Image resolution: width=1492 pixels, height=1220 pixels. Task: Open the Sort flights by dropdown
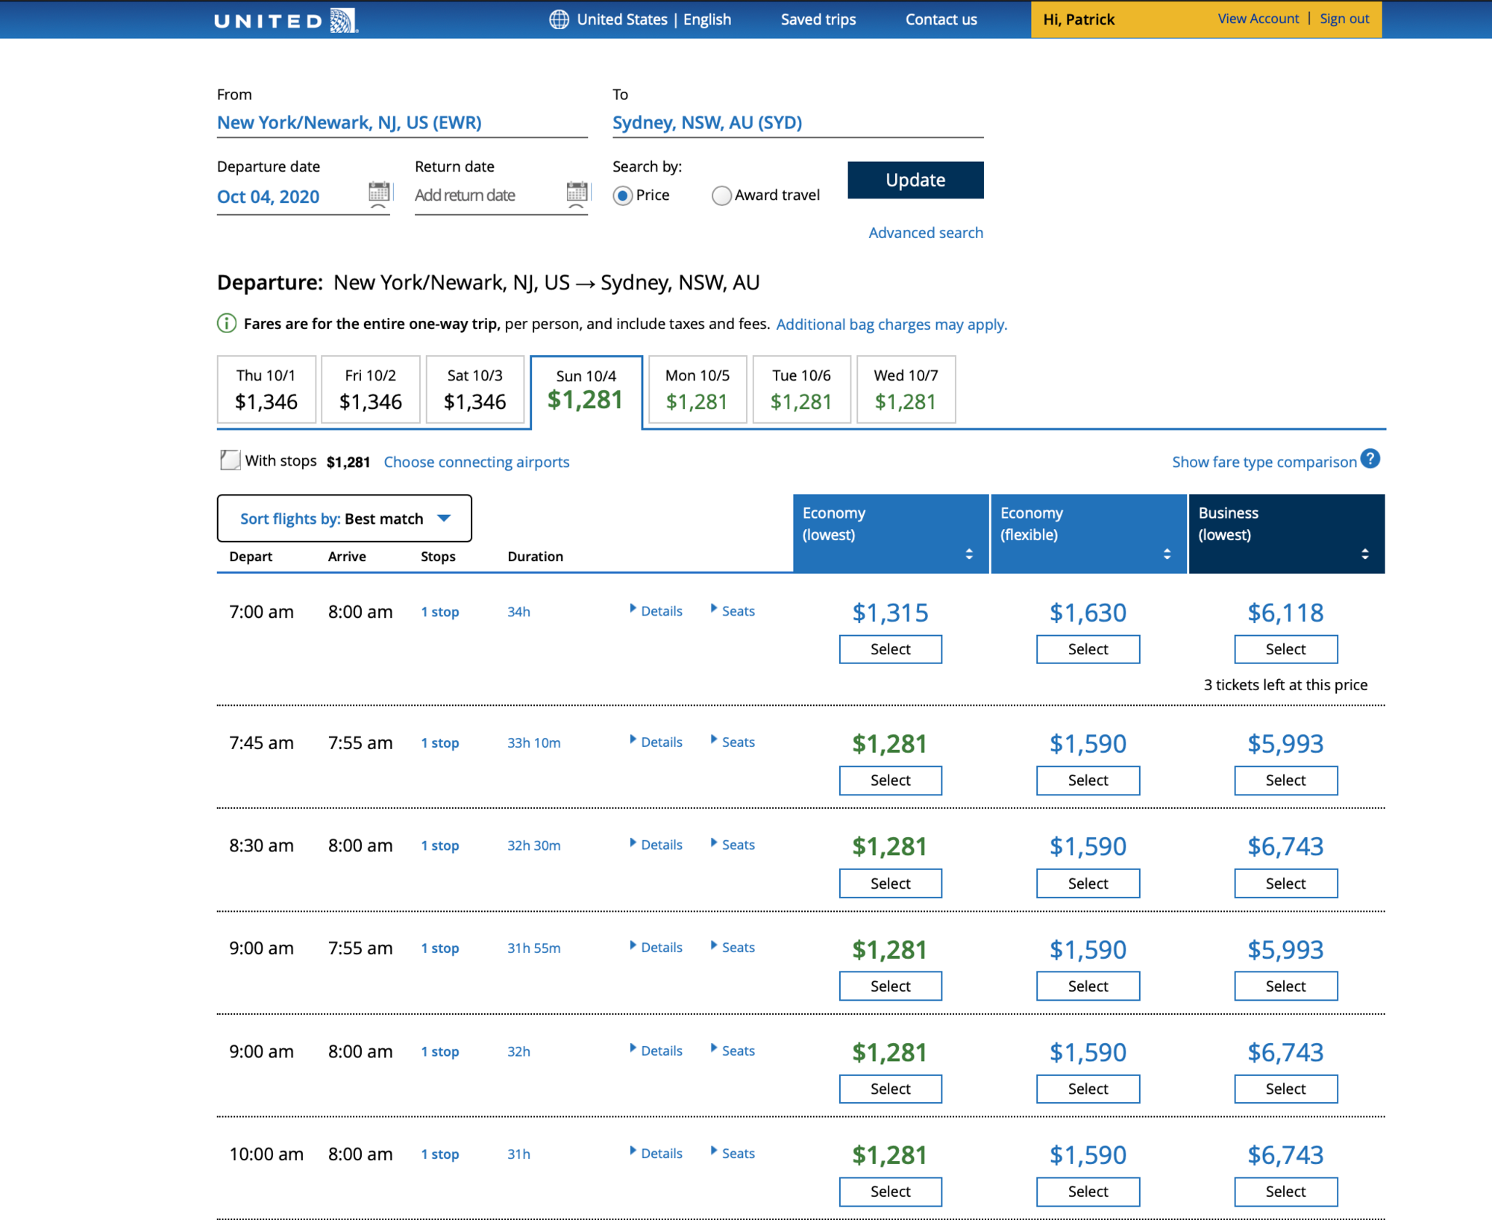345,518
